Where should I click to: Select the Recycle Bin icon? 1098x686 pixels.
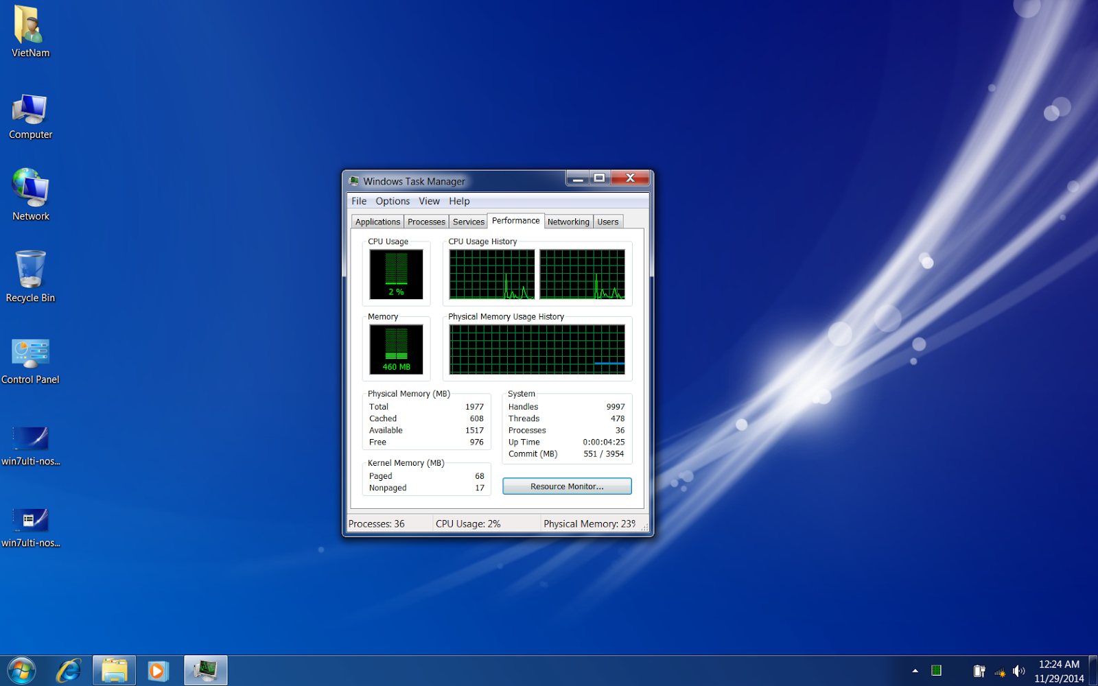[30, 276]
